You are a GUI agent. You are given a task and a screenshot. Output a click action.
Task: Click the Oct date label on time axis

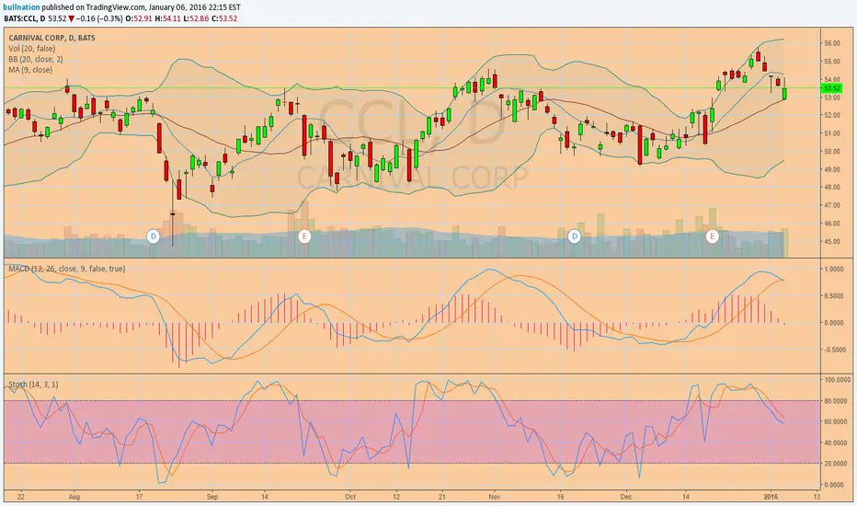point(350,497)
